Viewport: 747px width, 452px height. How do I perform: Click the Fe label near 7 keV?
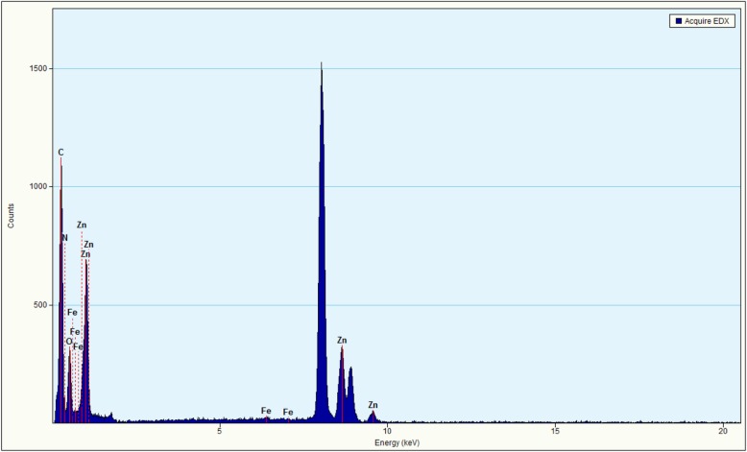tap(288, 412)
